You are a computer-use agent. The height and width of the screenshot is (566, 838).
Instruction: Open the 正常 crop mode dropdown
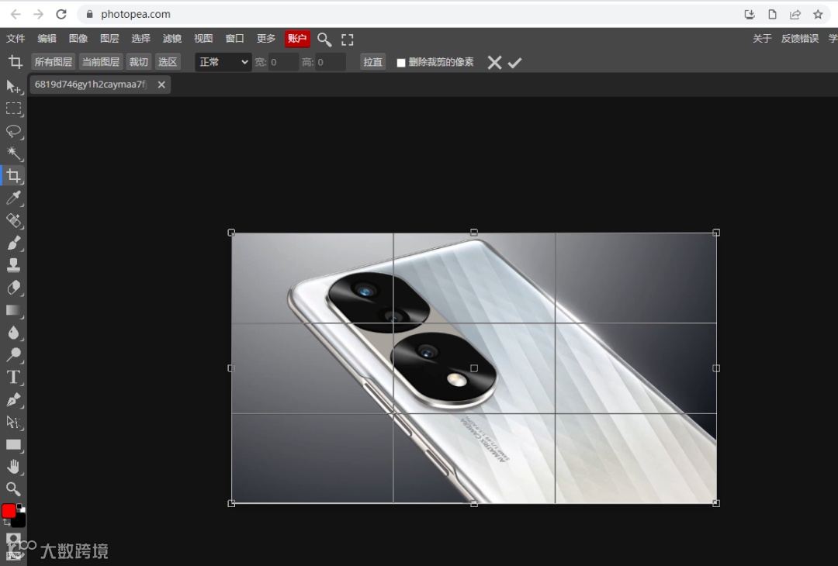(x=223, y=62)
